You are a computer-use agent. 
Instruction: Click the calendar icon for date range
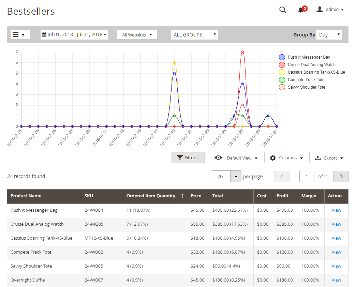point(44,34)
